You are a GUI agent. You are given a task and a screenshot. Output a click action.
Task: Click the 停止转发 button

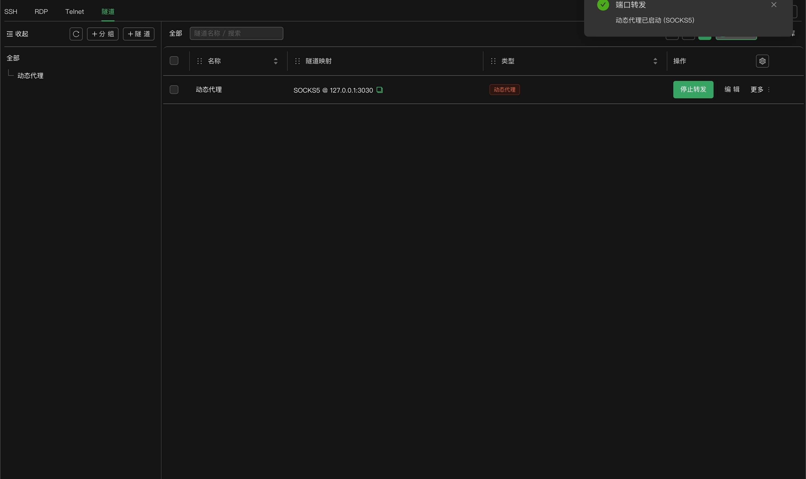(x=693, y=89)
